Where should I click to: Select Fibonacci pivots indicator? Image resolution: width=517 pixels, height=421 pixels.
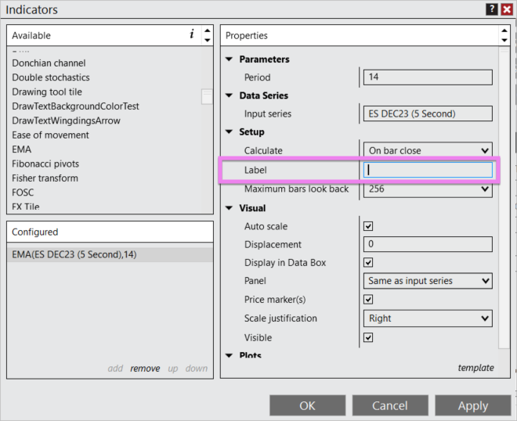(x=45, y=164)
